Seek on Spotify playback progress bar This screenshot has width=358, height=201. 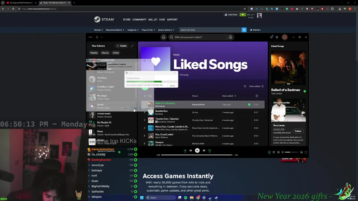[197, 155]
